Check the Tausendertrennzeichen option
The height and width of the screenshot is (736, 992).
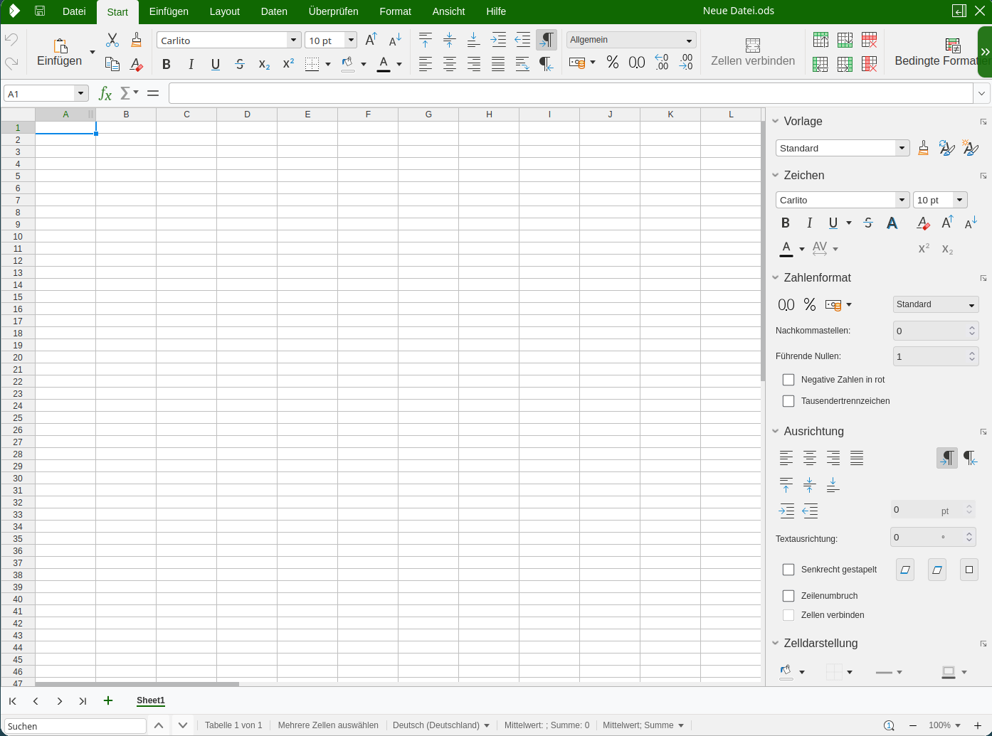coord(788,401)
